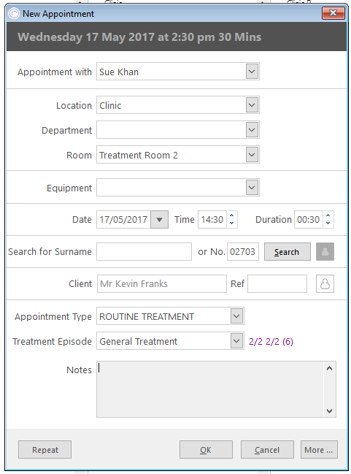Screen dimensions: 351x474
Task: Open the Location dropdown list
Action: (252, 105)
